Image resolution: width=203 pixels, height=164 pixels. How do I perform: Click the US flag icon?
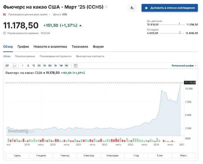click(x=5, y=14)
